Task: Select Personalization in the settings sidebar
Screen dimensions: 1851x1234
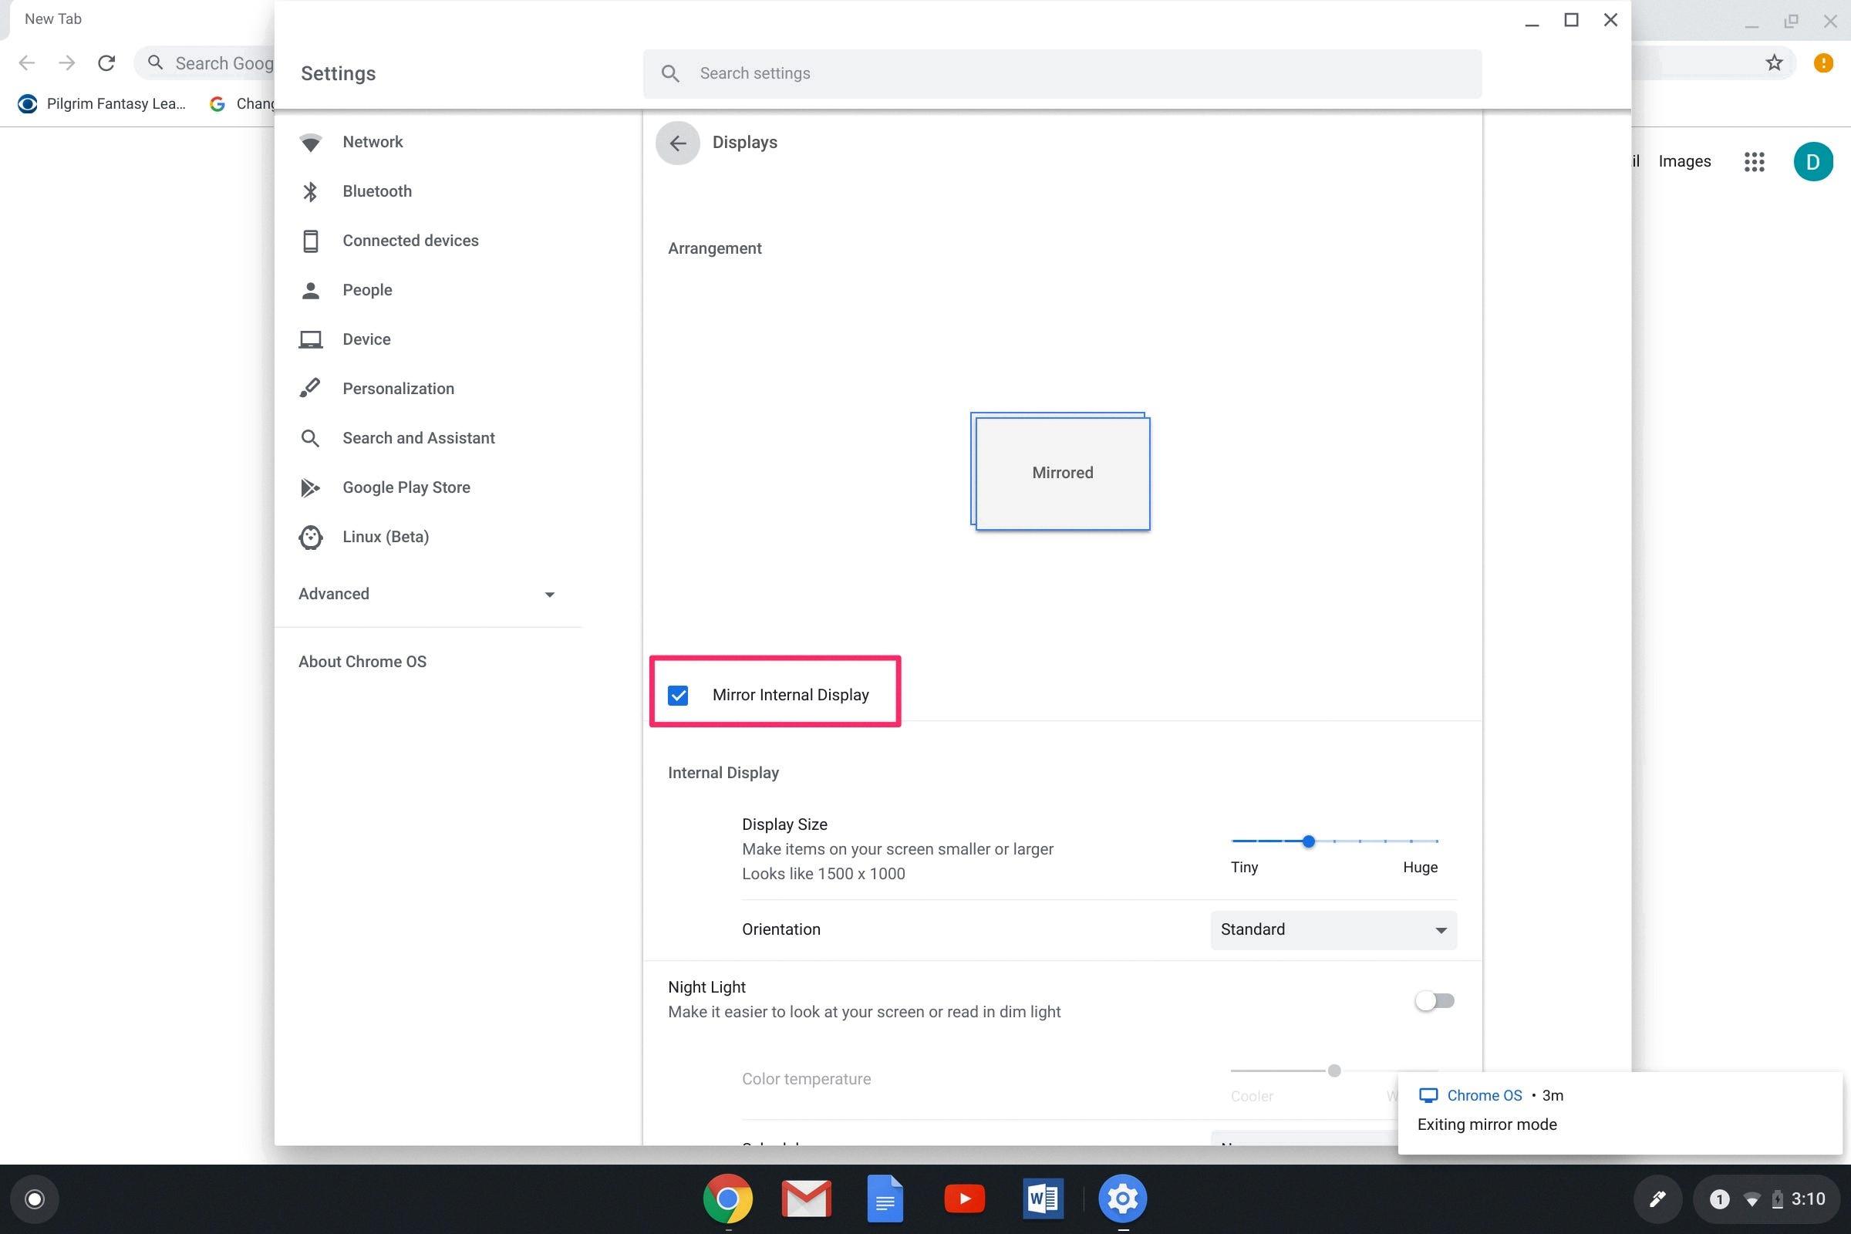Action: click(397, 389)
